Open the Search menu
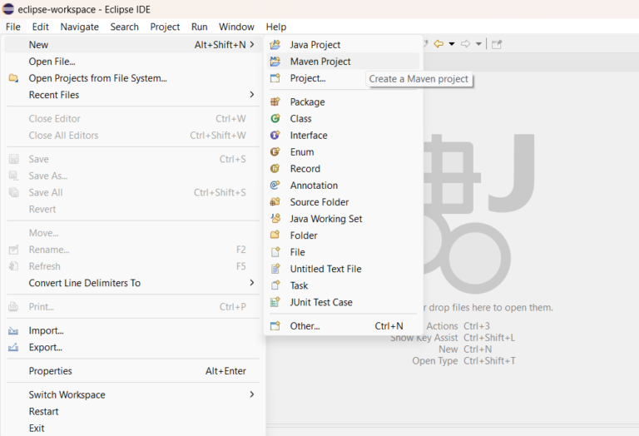 point(124,27)
